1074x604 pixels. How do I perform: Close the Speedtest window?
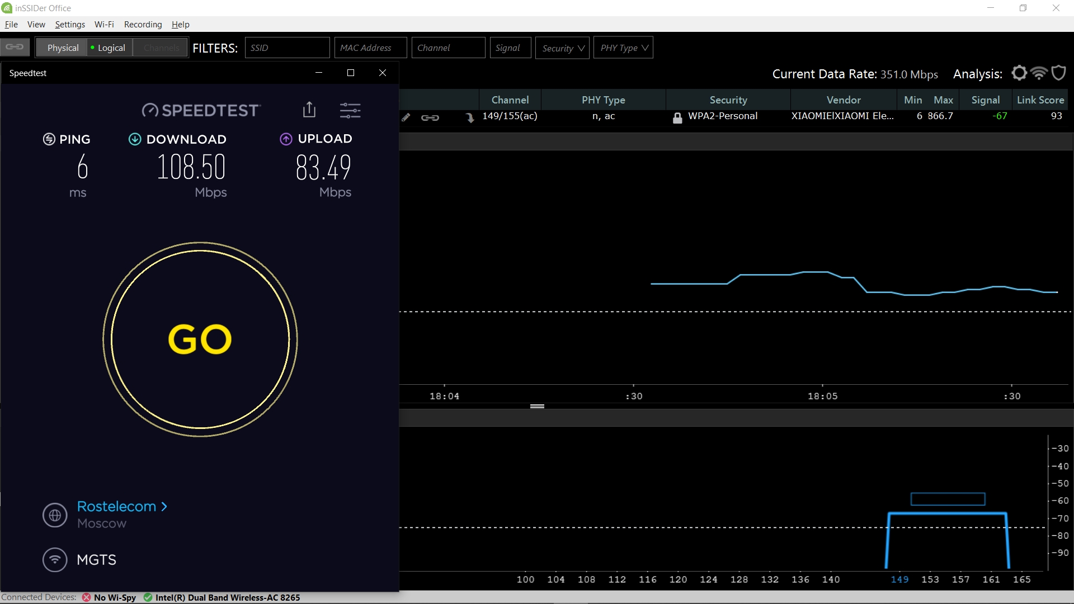click(x=383, y=73)
